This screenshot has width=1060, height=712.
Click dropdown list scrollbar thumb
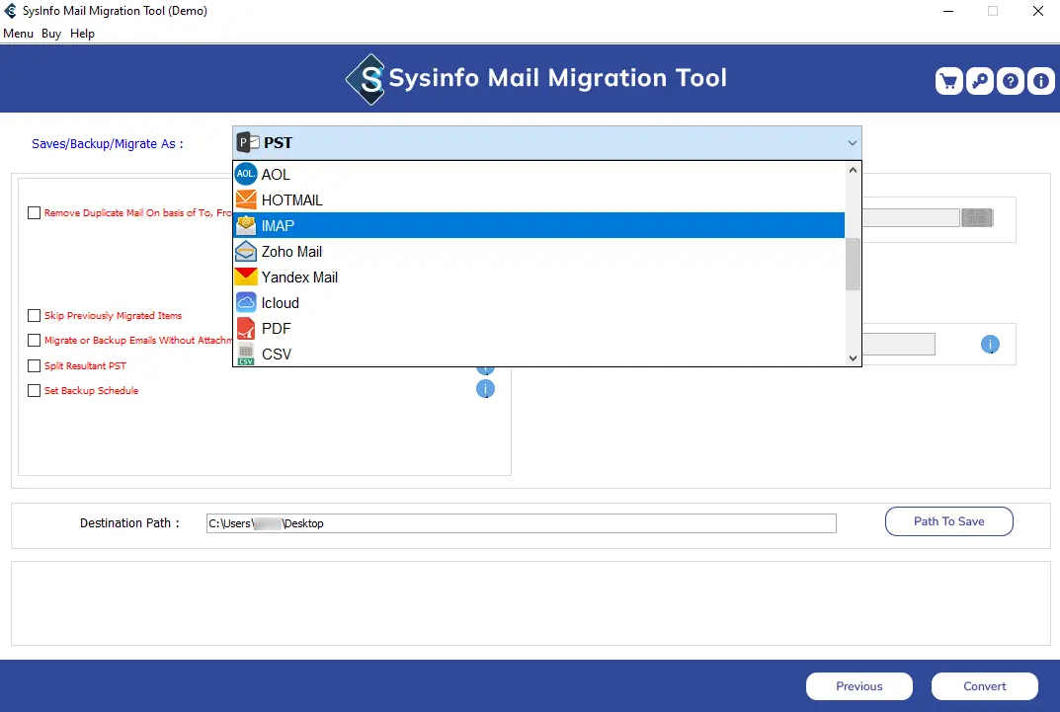coord(853,264)
